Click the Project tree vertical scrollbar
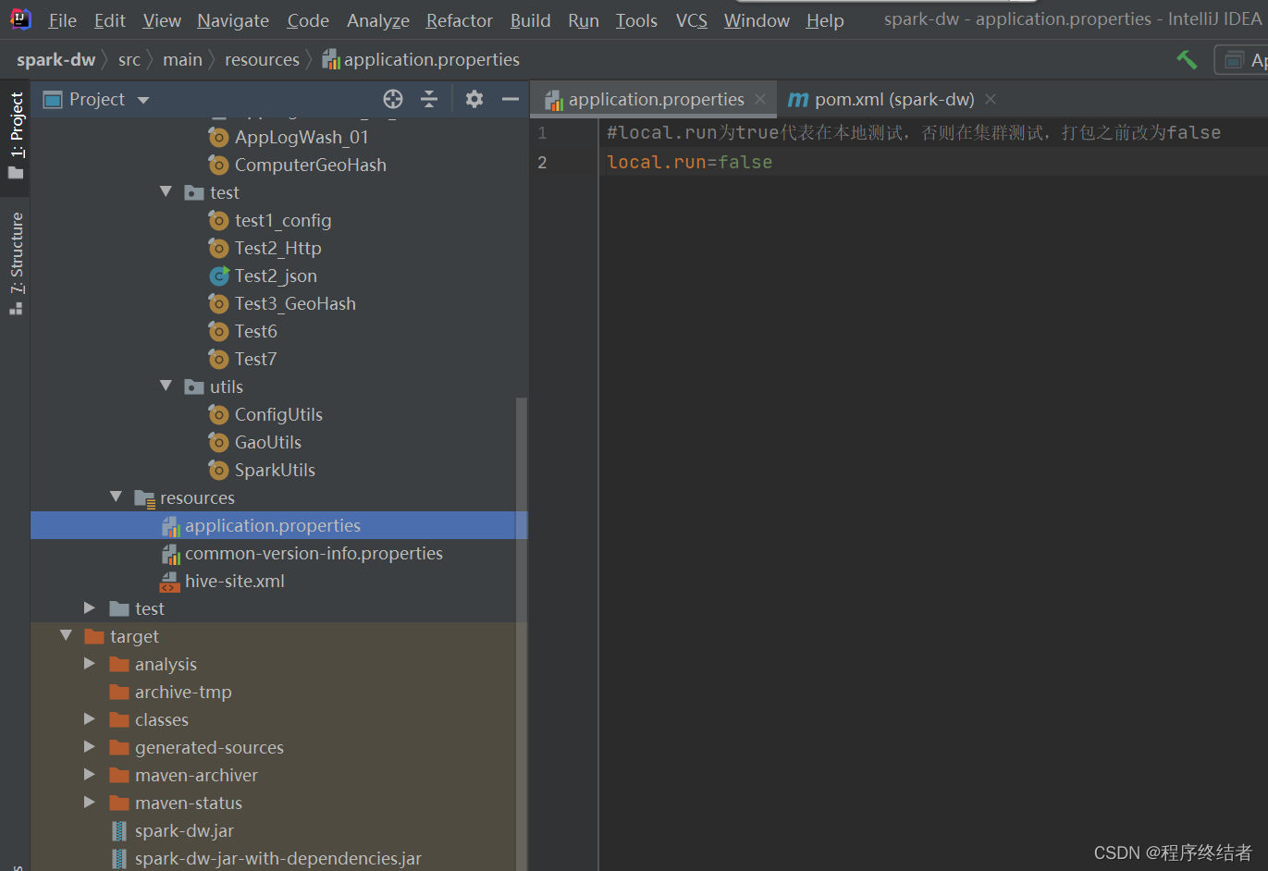Screen dimensions: 1268x871 pos(522,633)
